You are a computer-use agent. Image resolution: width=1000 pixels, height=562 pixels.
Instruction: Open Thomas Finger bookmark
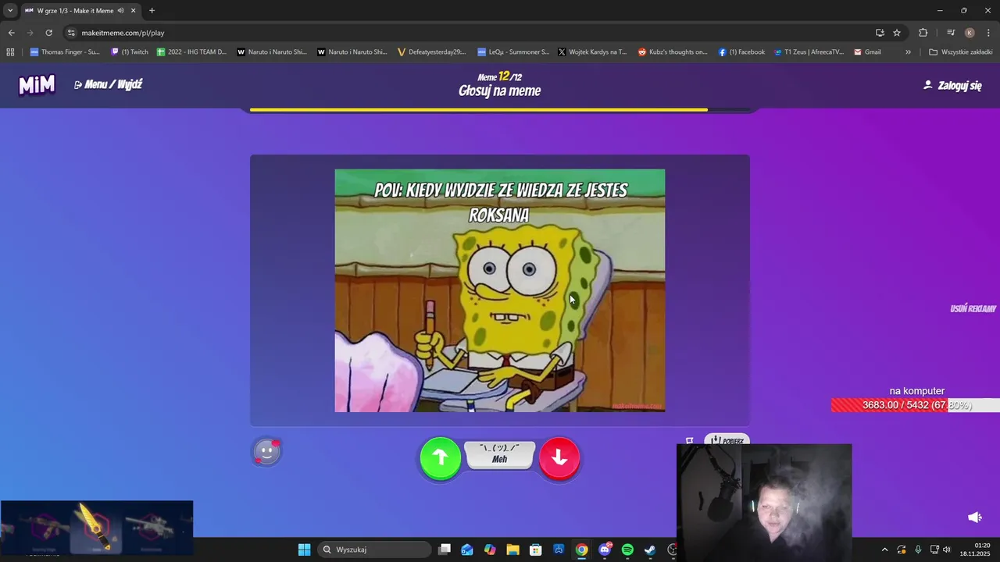[65, 52]
